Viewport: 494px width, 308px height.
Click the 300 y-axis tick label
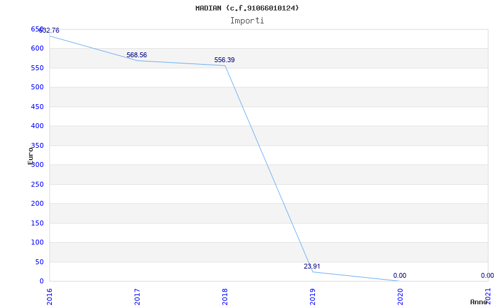tap(37, 164)
